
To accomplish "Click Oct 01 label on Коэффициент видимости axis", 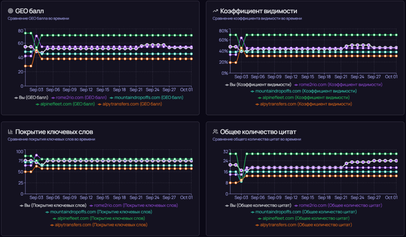I will [x=391, y=77].
